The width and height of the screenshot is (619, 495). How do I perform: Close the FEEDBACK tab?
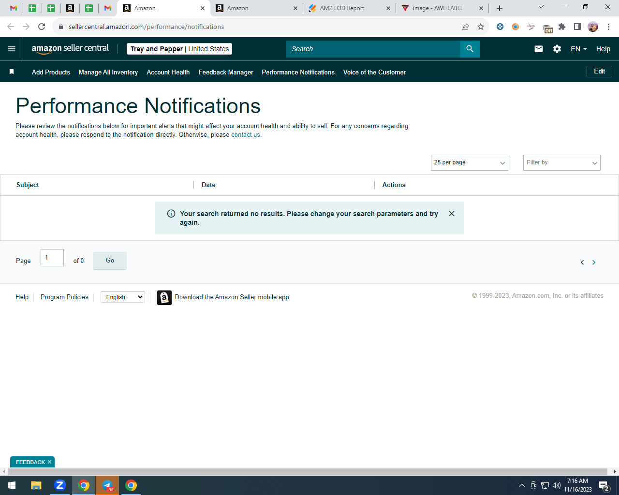[49, 462]
